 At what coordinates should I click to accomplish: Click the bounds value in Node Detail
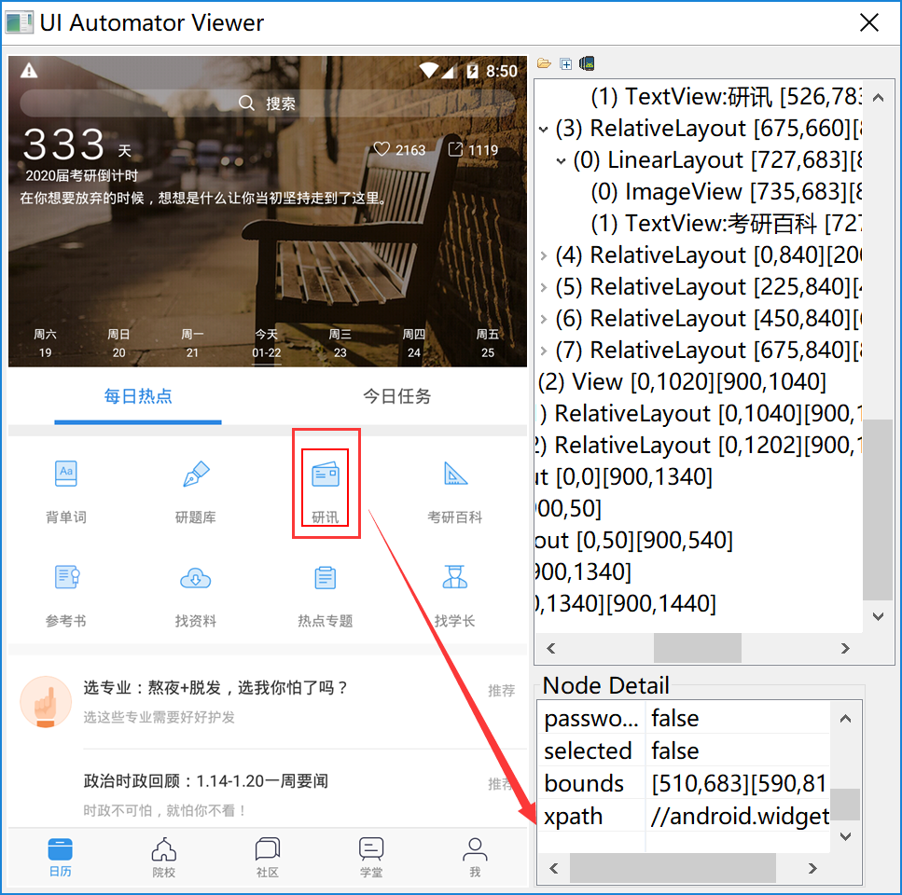[740, 783]
